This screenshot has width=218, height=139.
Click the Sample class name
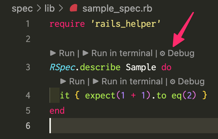pos(141,68)
